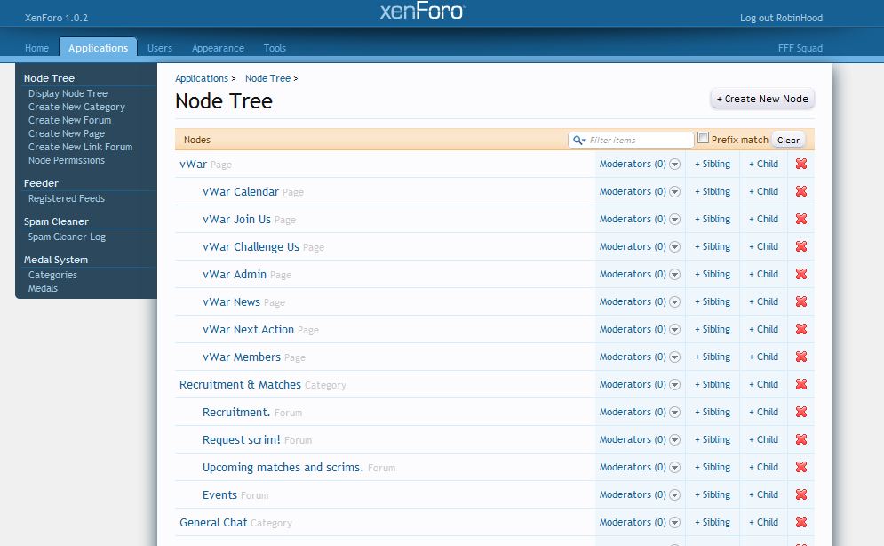
Task: Delete Upcoming matches and scrims forum
Action: point(801,467)
